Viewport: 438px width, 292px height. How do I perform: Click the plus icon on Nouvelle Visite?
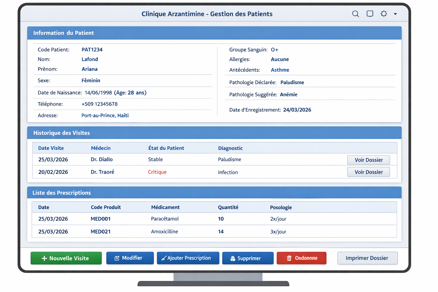pos(44,258)
